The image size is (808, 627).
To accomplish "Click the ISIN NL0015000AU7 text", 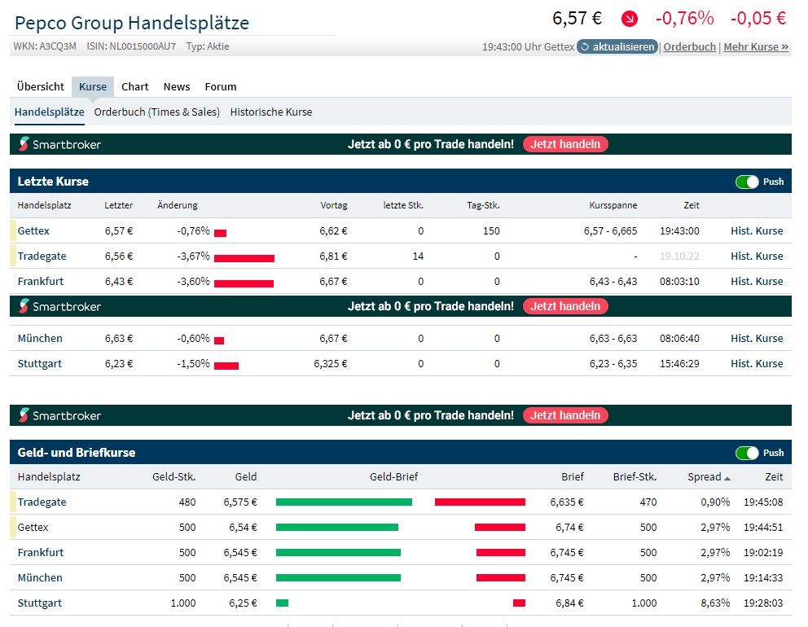I will (131, 46).
